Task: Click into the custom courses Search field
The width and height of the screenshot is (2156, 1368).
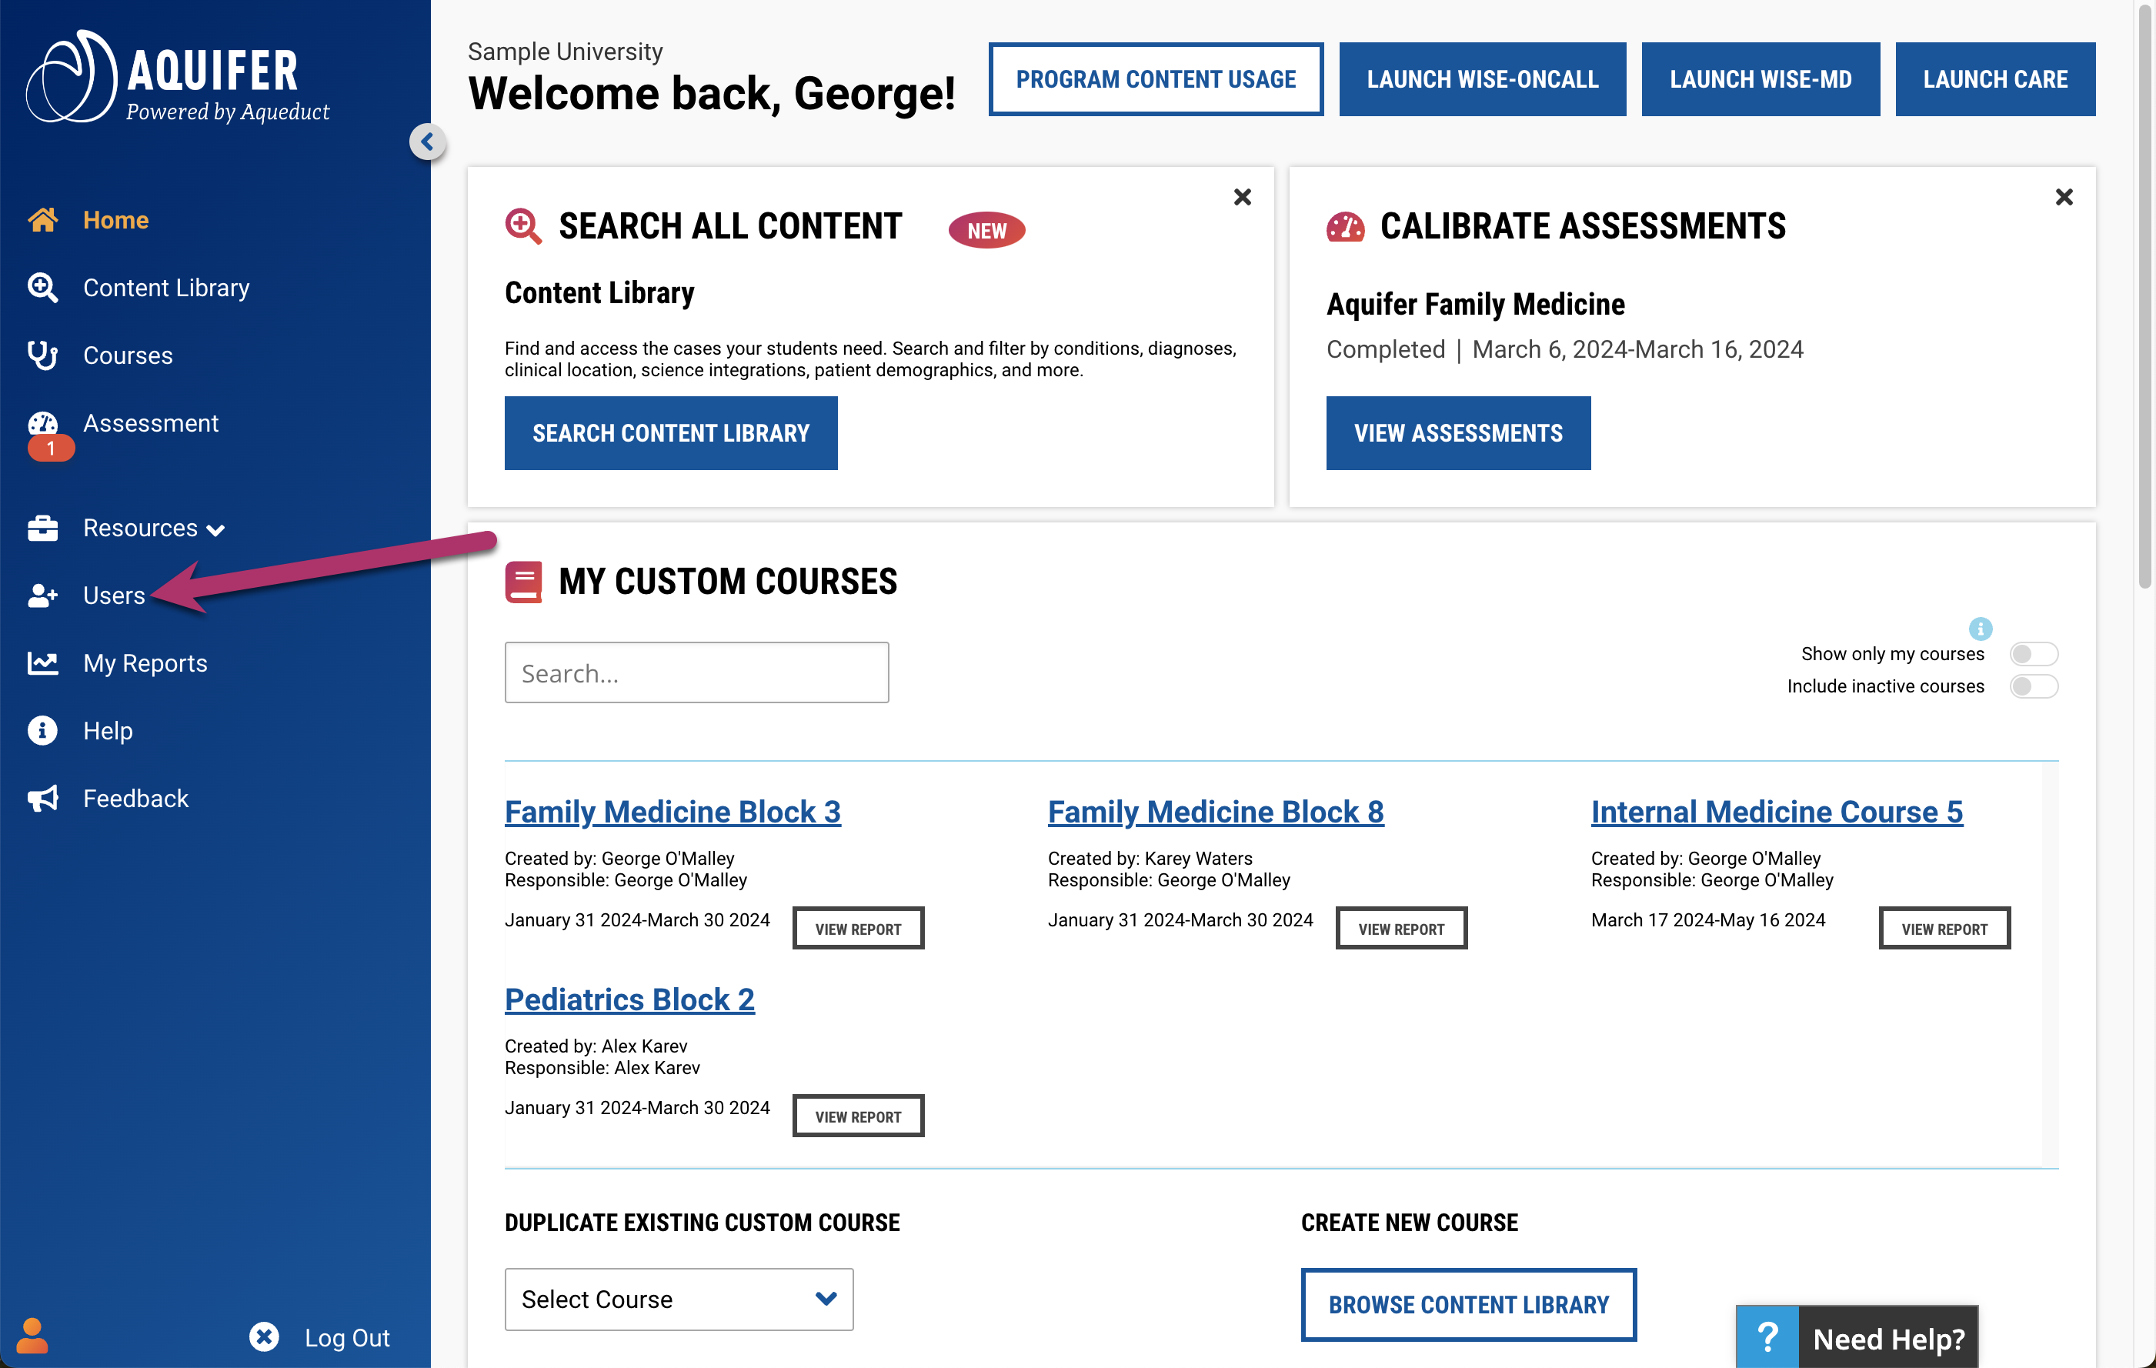Action: pyautogui.click(x=696, y=672)
